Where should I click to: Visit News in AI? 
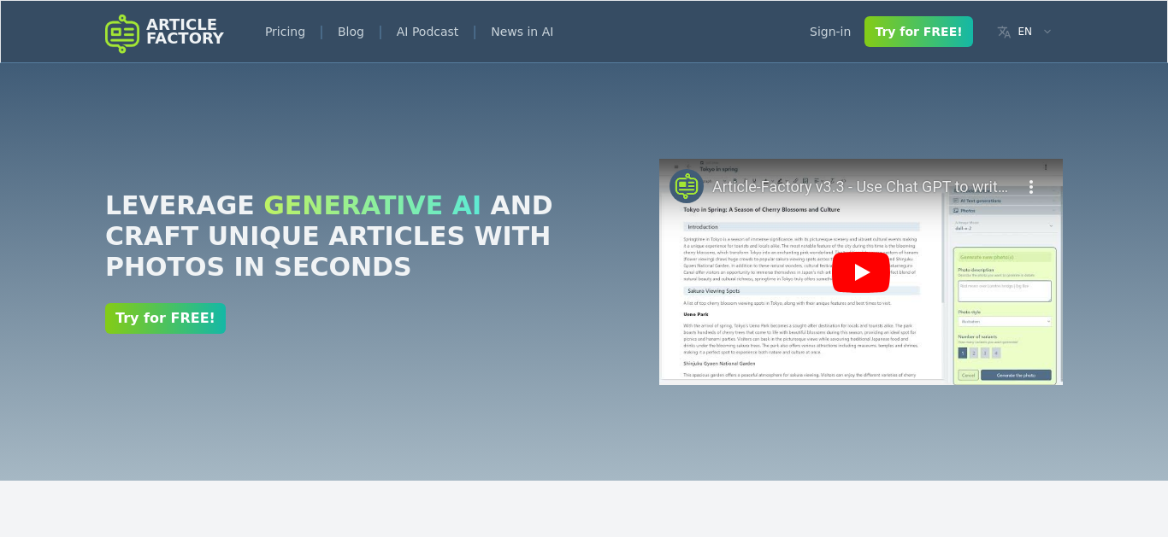tap(522, 32)
